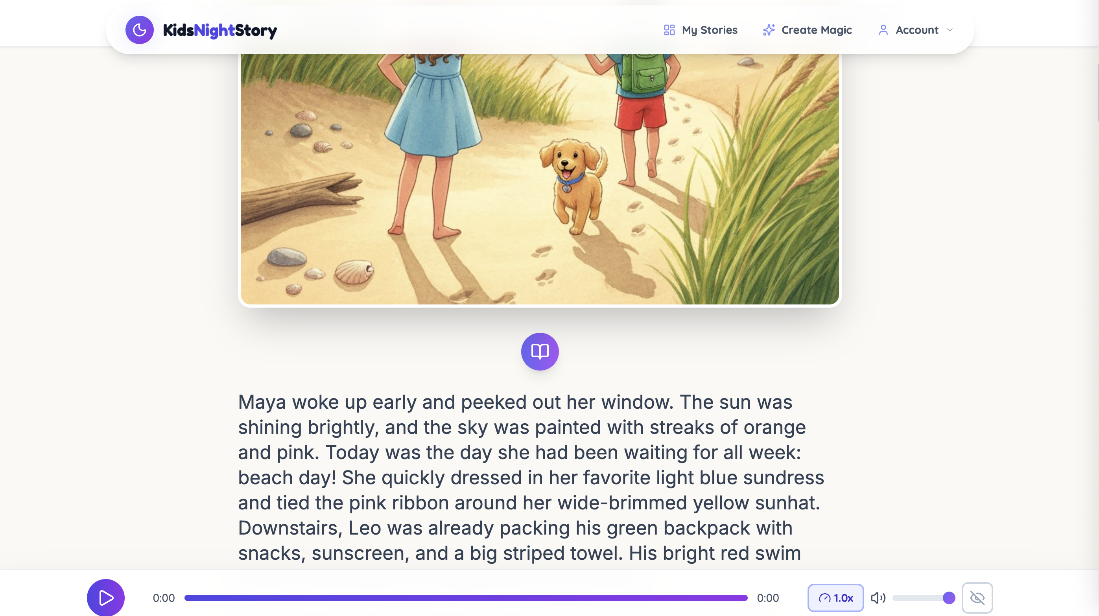Enable read-along mode with the book button
The image size is (1099, 616).
coord(539,351)
